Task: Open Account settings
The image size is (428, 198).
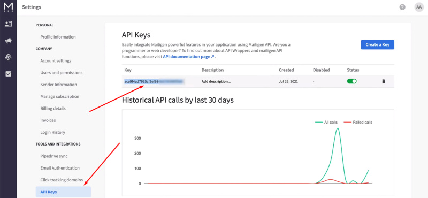Action: [56, 60]
